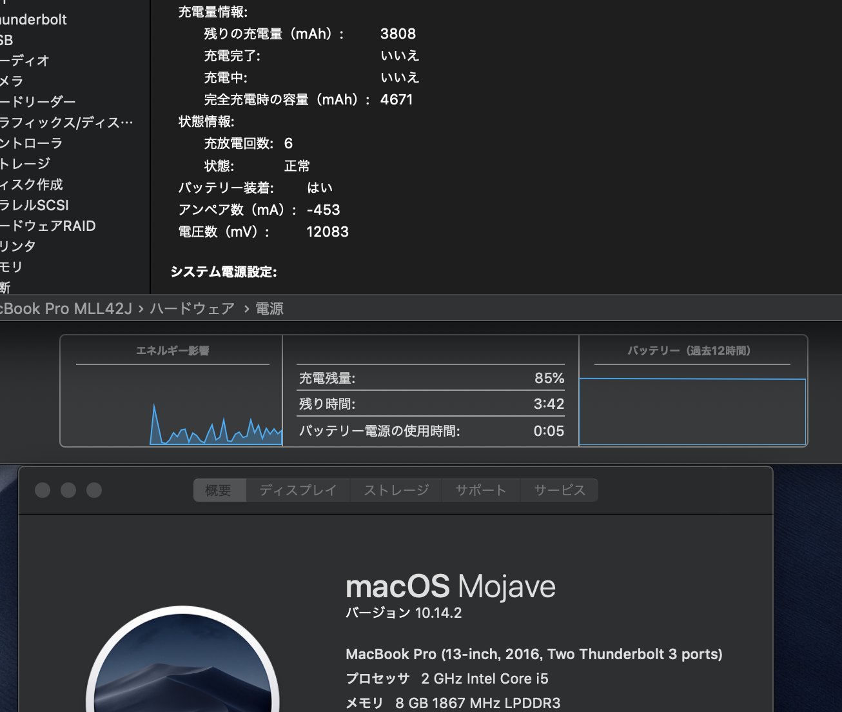Minimize the About This Mac window

click(x=68, y=490)
